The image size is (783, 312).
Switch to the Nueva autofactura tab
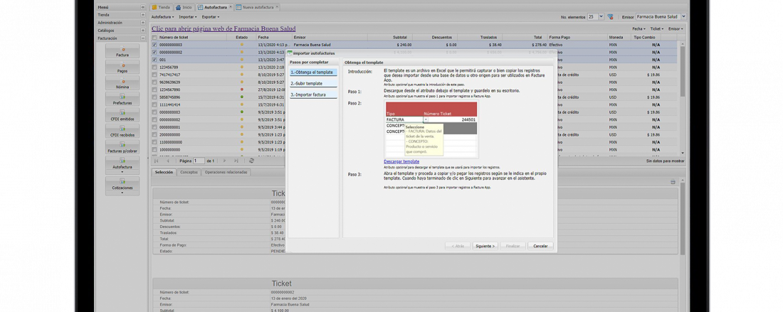tap(257, 7)
